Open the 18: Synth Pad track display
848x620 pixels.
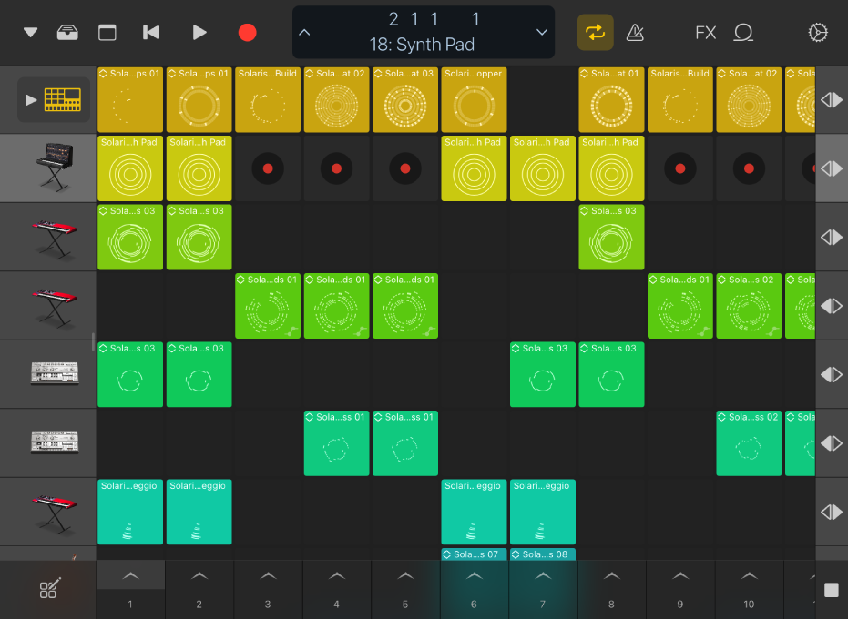[424, 43]
